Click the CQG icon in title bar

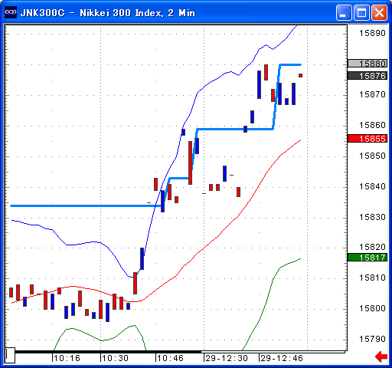click(x=11, y=12)
